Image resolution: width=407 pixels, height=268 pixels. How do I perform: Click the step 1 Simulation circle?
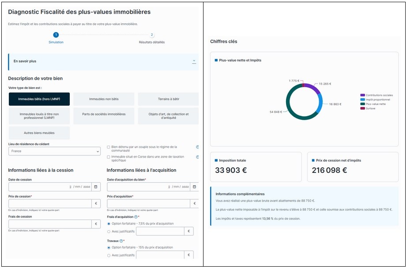point(56,35)
